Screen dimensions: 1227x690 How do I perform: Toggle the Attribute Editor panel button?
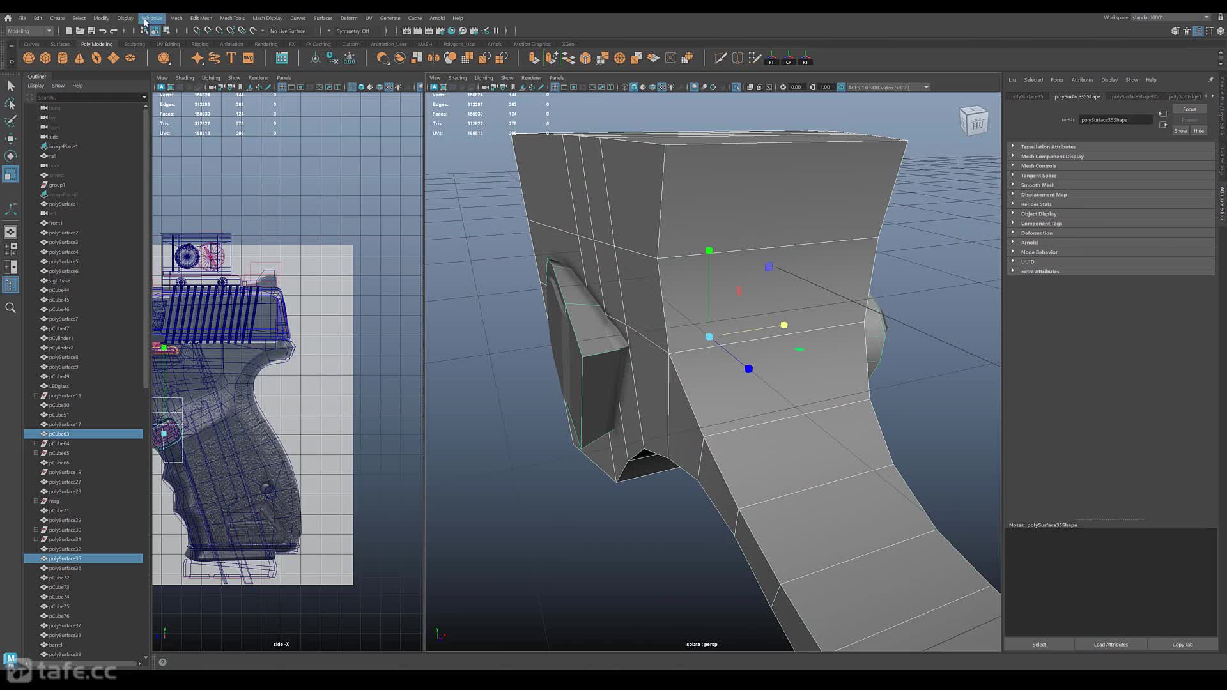[1198, 31]
